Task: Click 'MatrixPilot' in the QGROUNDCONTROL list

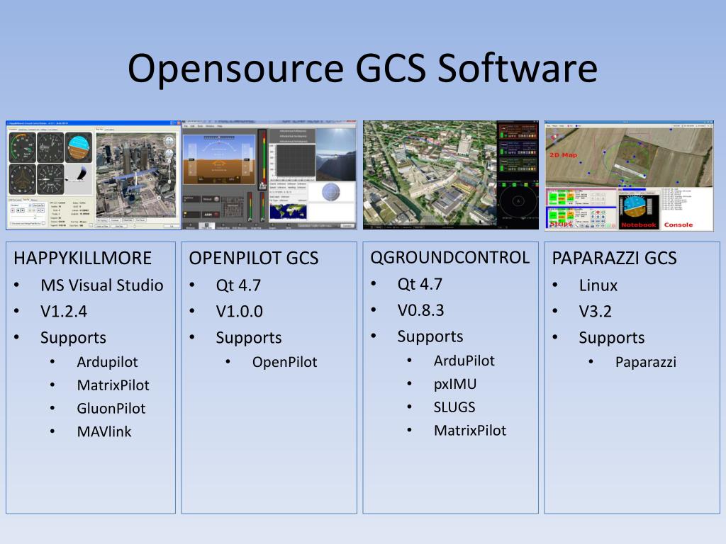Action: point(470,430)
